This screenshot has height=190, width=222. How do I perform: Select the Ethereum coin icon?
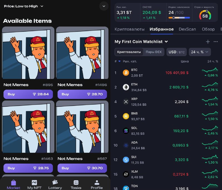[x=126, y=87]
